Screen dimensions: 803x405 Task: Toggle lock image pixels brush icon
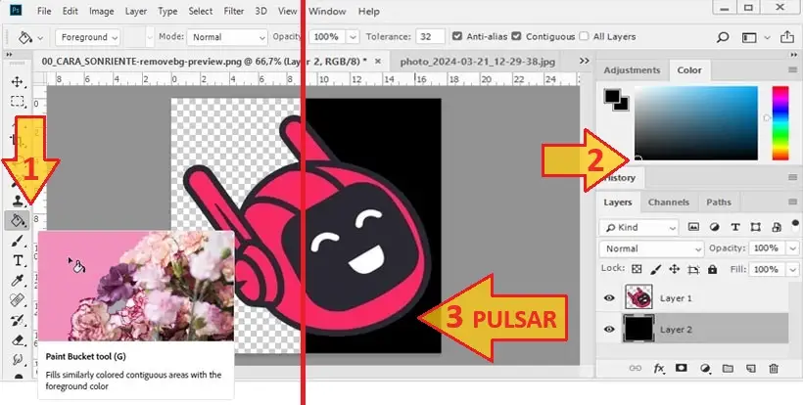pos(655,269)
